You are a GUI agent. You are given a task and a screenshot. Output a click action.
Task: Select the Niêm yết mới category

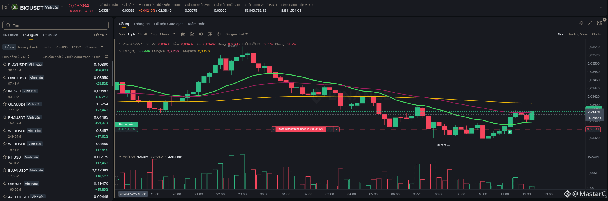(x=28, y=47)
